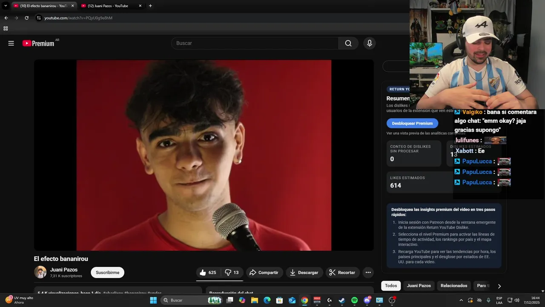Select the Todos filter chip

pos(391,286)
